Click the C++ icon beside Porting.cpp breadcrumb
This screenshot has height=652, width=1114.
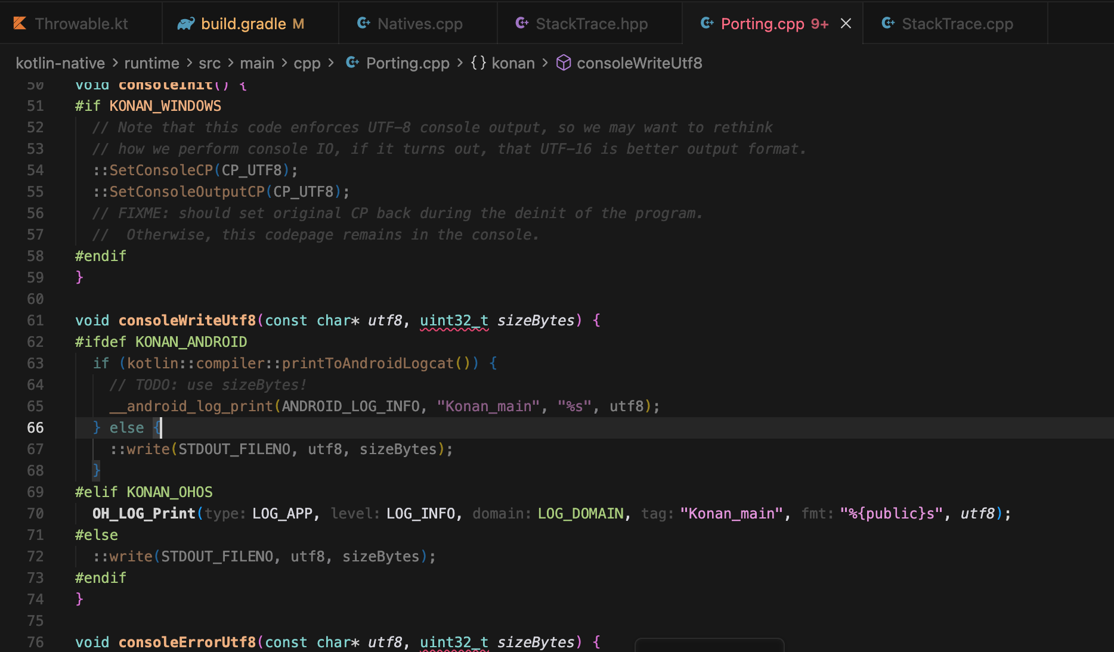coord(352,63)
